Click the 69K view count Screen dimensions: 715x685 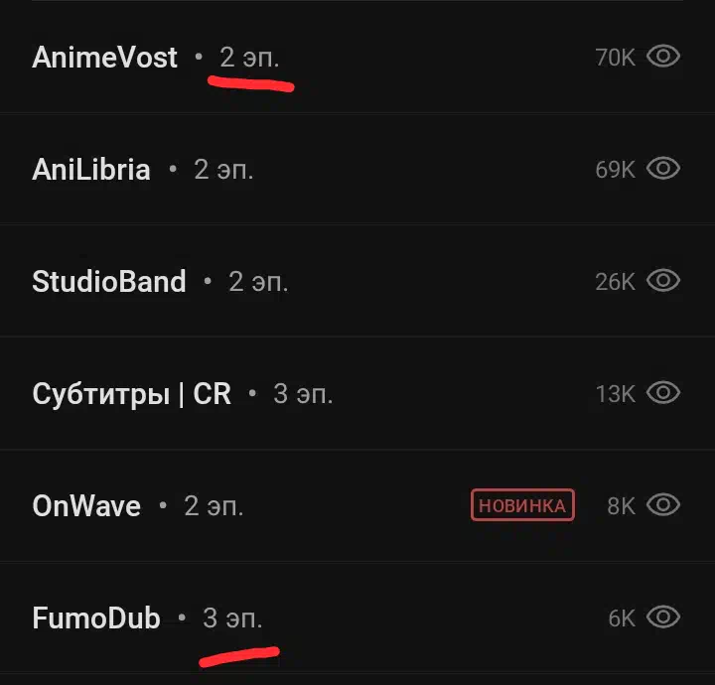[x=615, y=170]
